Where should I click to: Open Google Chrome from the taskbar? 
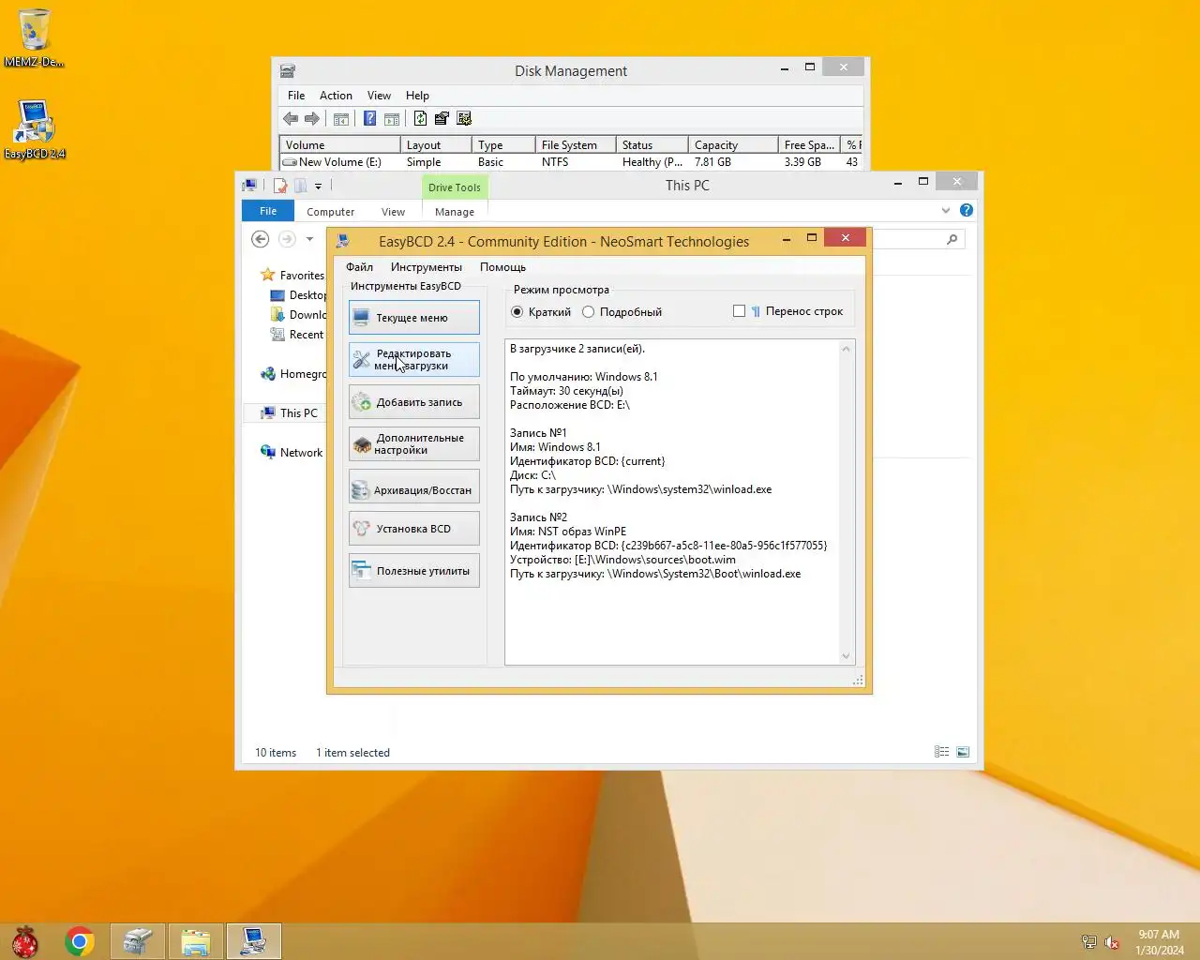click(x=80, y=941)
